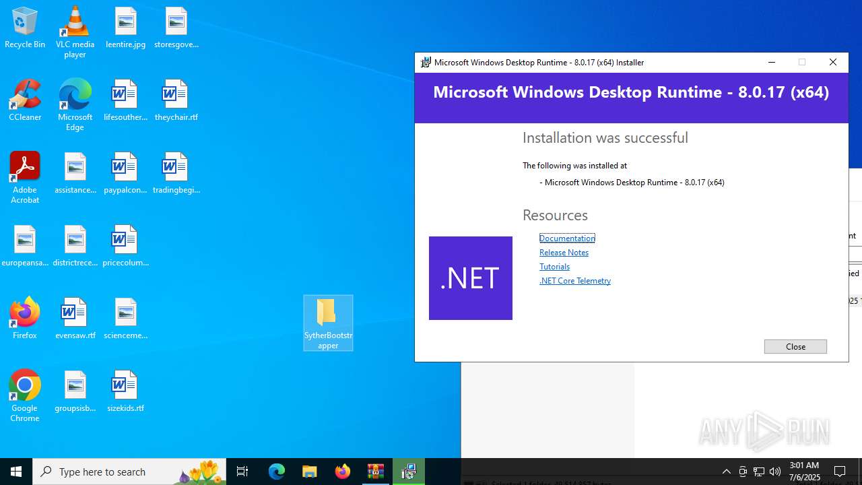
Task: Open the notification center icon
Action: 840,472
